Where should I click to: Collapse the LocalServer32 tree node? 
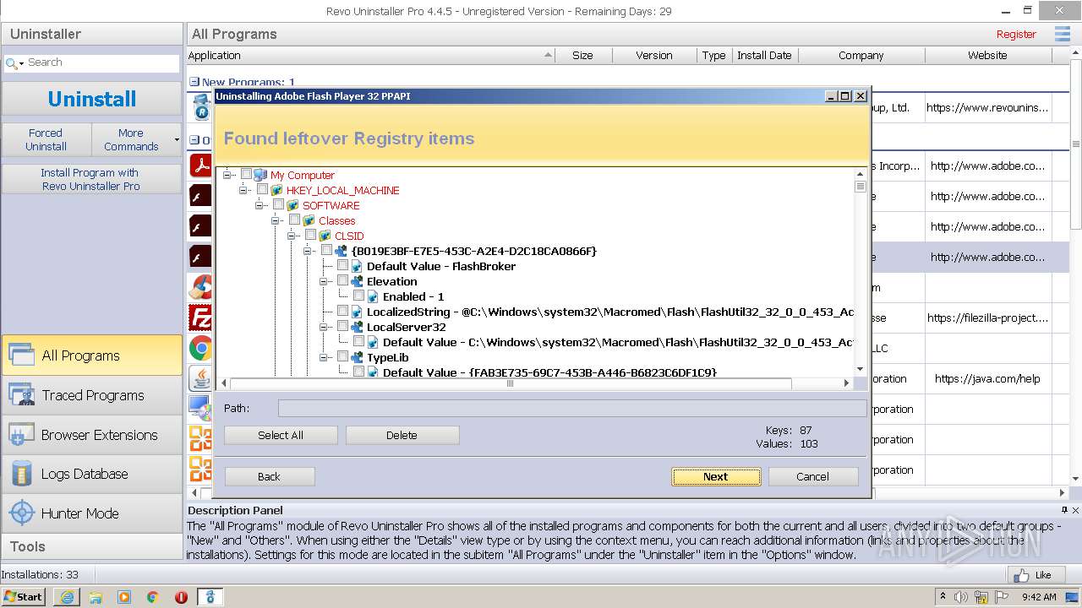324,327
